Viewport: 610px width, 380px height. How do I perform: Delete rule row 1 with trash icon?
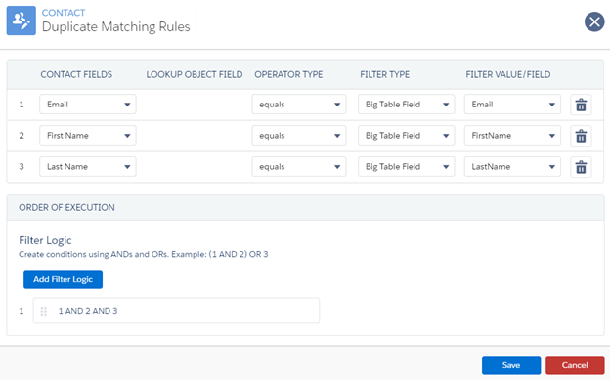pos(581,105)
